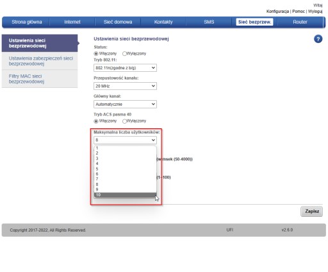The height and width of the screenshot is (272, 328).
Task: Disable Tryb ACS pasma 40 with Wyłączony
Action: pos(124,121)
